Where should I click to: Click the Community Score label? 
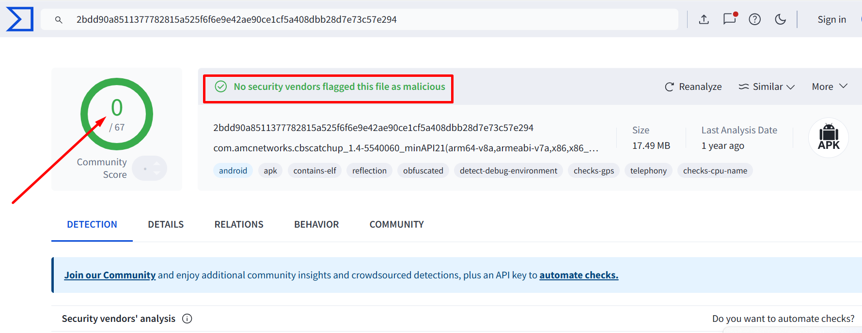102,168
